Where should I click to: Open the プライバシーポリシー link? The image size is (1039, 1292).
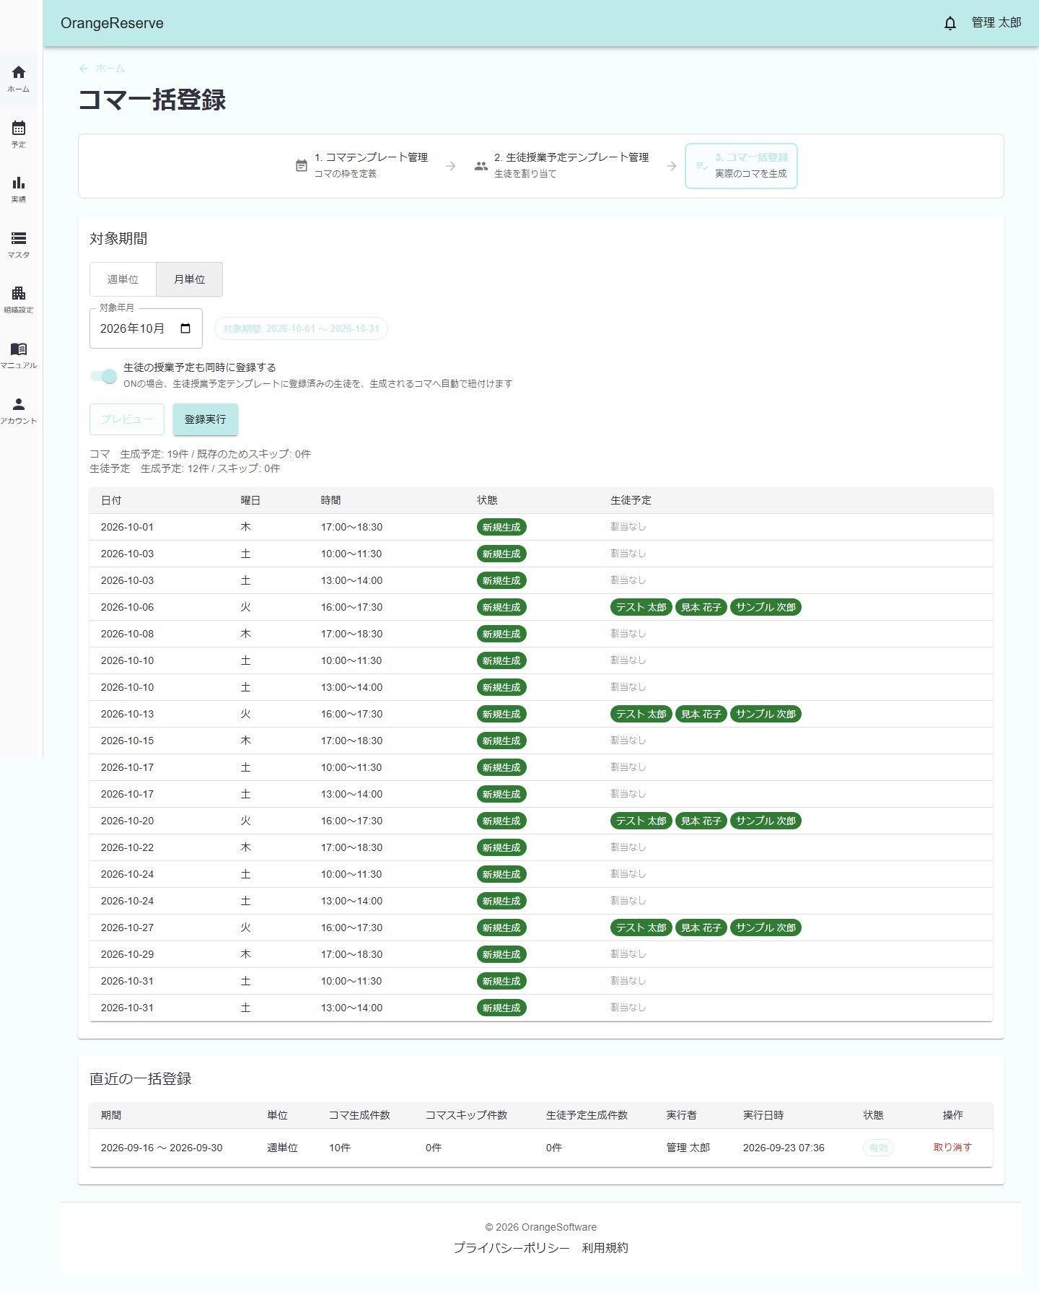pyautogui.click(x=512, y=1248)
